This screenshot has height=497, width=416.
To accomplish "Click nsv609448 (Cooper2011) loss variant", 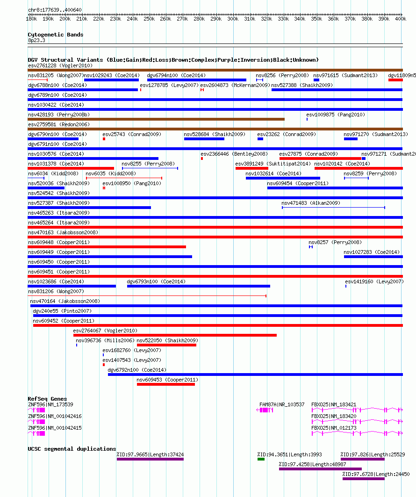I will point(107,247).
